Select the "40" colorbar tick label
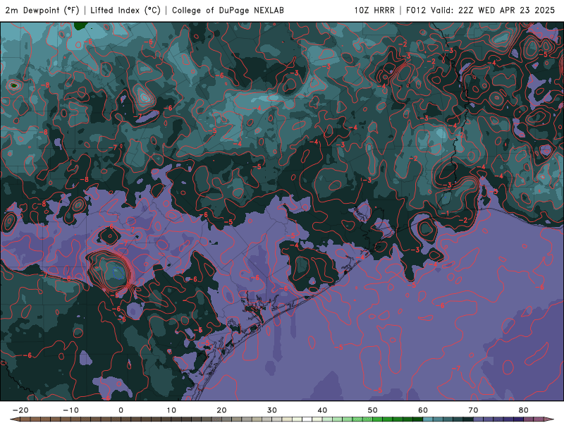 [322, 410]
